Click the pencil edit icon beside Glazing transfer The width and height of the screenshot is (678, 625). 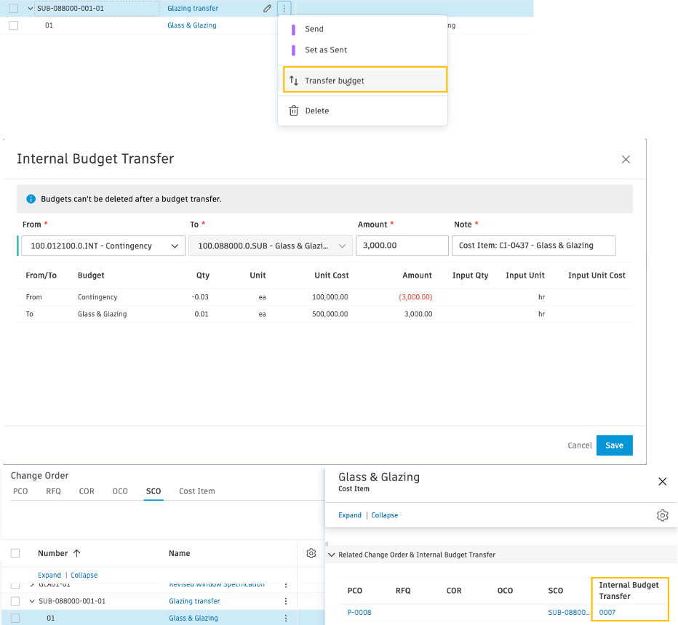click(267, 9)
